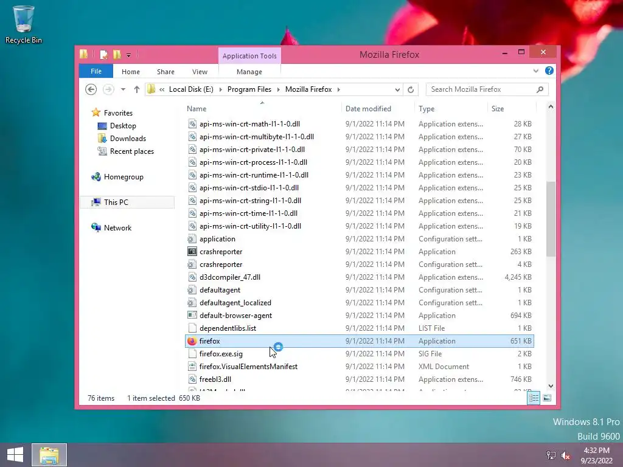Screen dimensions: 623x467
Task: Click the network tray icon
Action: [x=551, y=455]
